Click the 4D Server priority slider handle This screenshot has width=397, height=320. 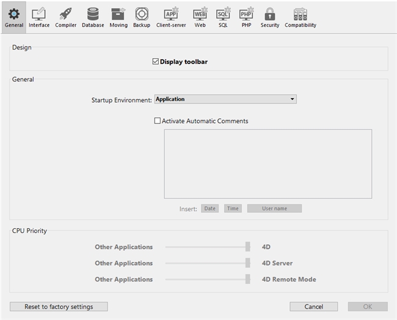248,263
